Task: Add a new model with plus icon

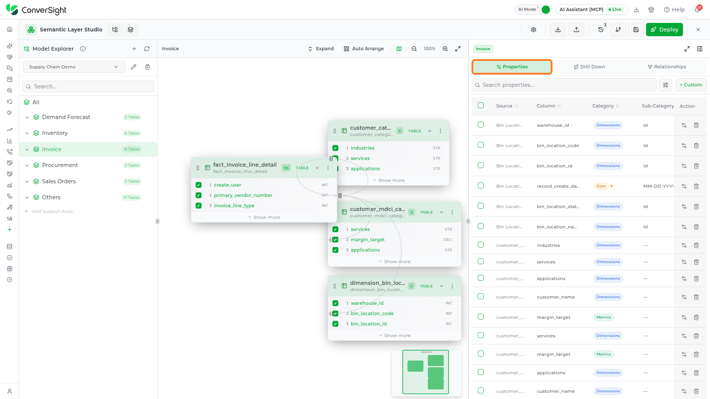Action: [134, 49]
